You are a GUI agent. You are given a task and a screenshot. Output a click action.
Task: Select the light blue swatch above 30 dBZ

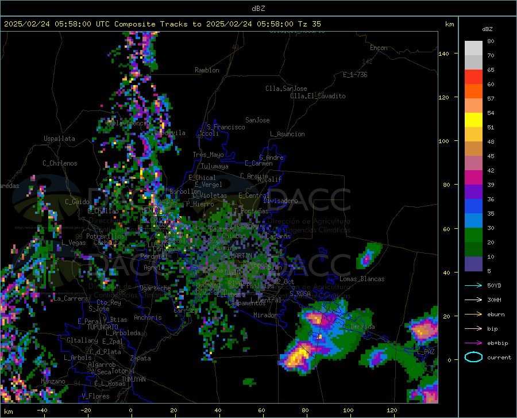point(473,221)
